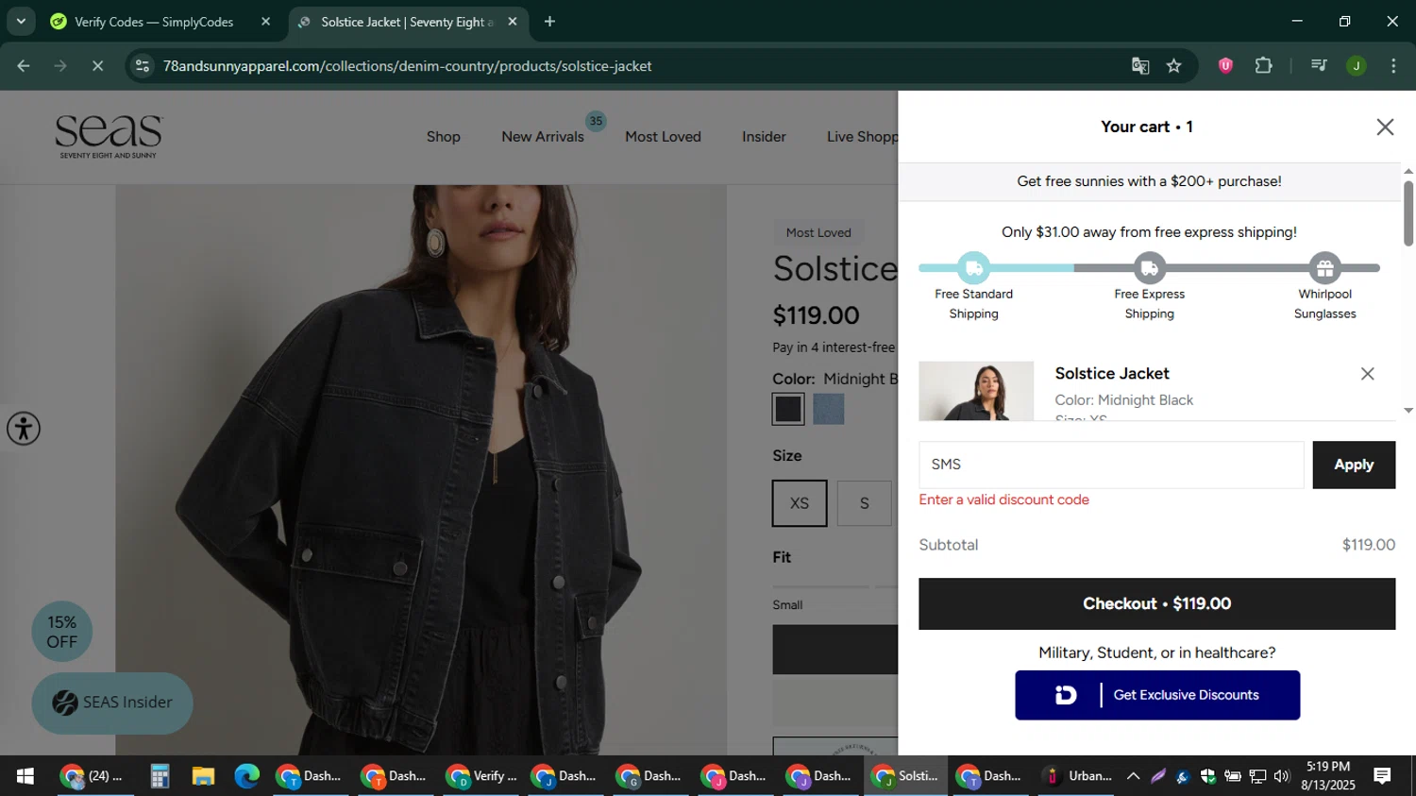Viewport: 1416px width, 796px height.
Task: Open Solstice Jacket cart item title
Action: [x=1112, y=374]
